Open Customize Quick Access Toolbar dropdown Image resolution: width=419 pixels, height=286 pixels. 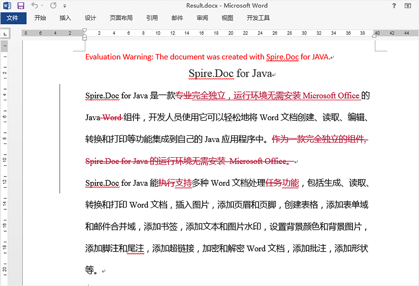pyautogui.click(x=65, y=6)
